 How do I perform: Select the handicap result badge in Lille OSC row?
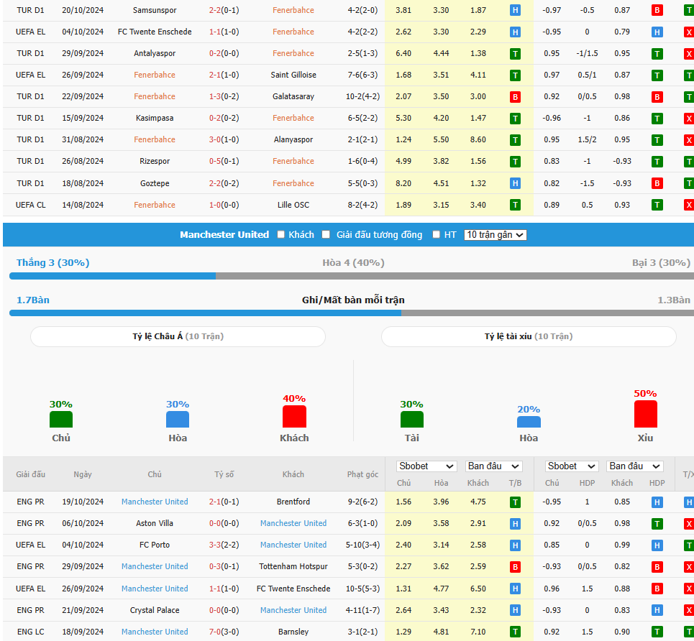point(657,205)
